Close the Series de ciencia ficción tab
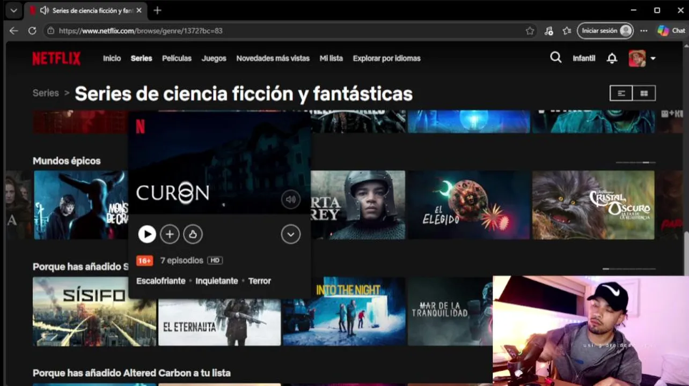The width and height of the screenshot is (689, 386). (139, 10)
